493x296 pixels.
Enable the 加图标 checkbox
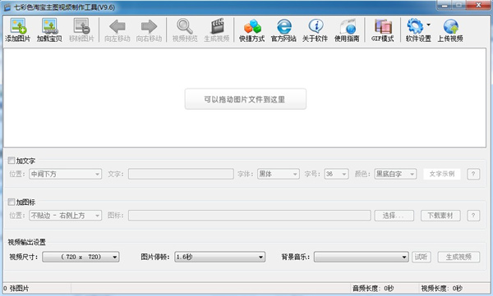12,202
